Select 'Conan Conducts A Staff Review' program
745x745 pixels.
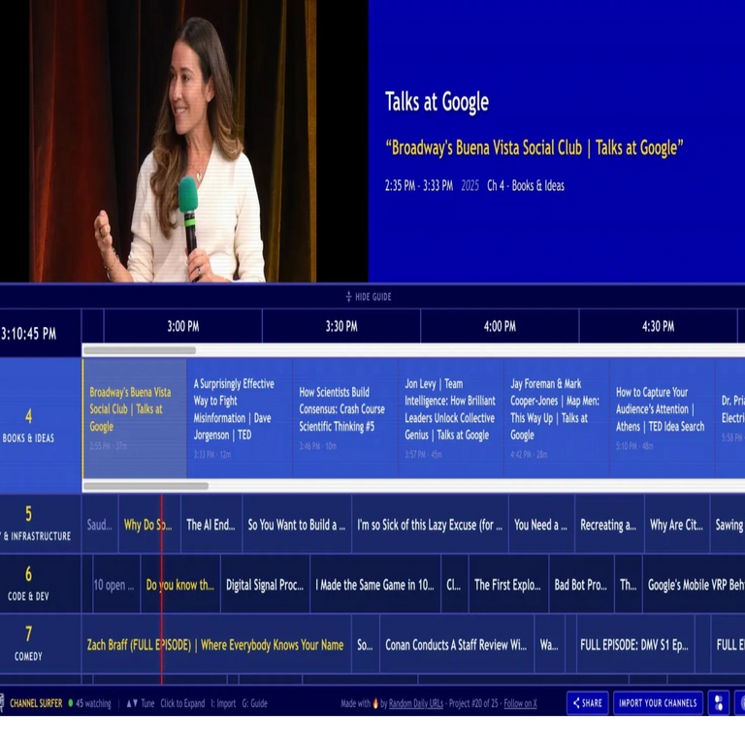(x=457, y=645)
